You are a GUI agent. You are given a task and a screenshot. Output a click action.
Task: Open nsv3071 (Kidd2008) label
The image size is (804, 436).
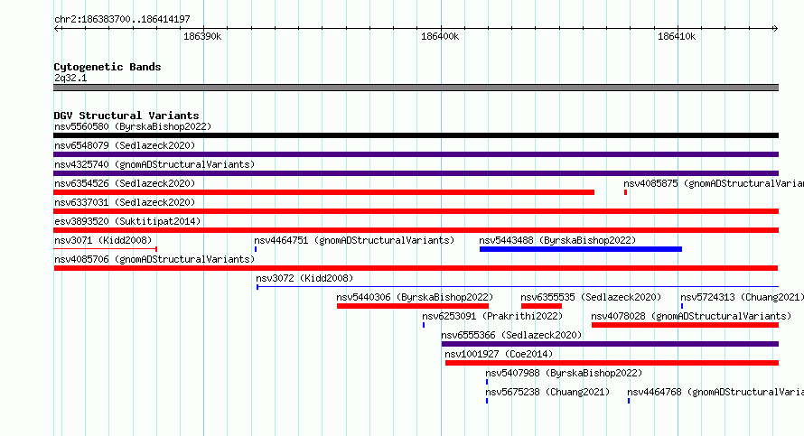tap(103, 240)
